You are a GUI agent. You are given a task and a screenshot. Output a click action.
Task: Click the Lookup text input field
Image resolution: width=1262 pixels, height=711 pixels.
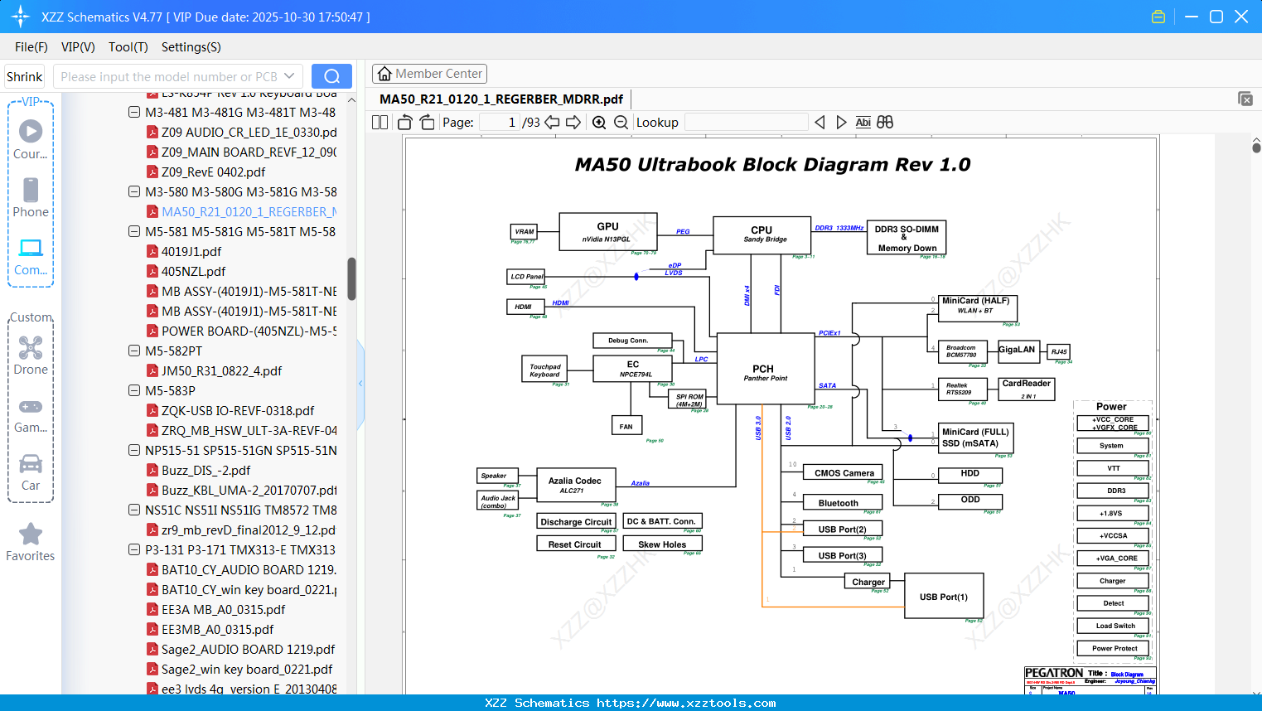746,123
